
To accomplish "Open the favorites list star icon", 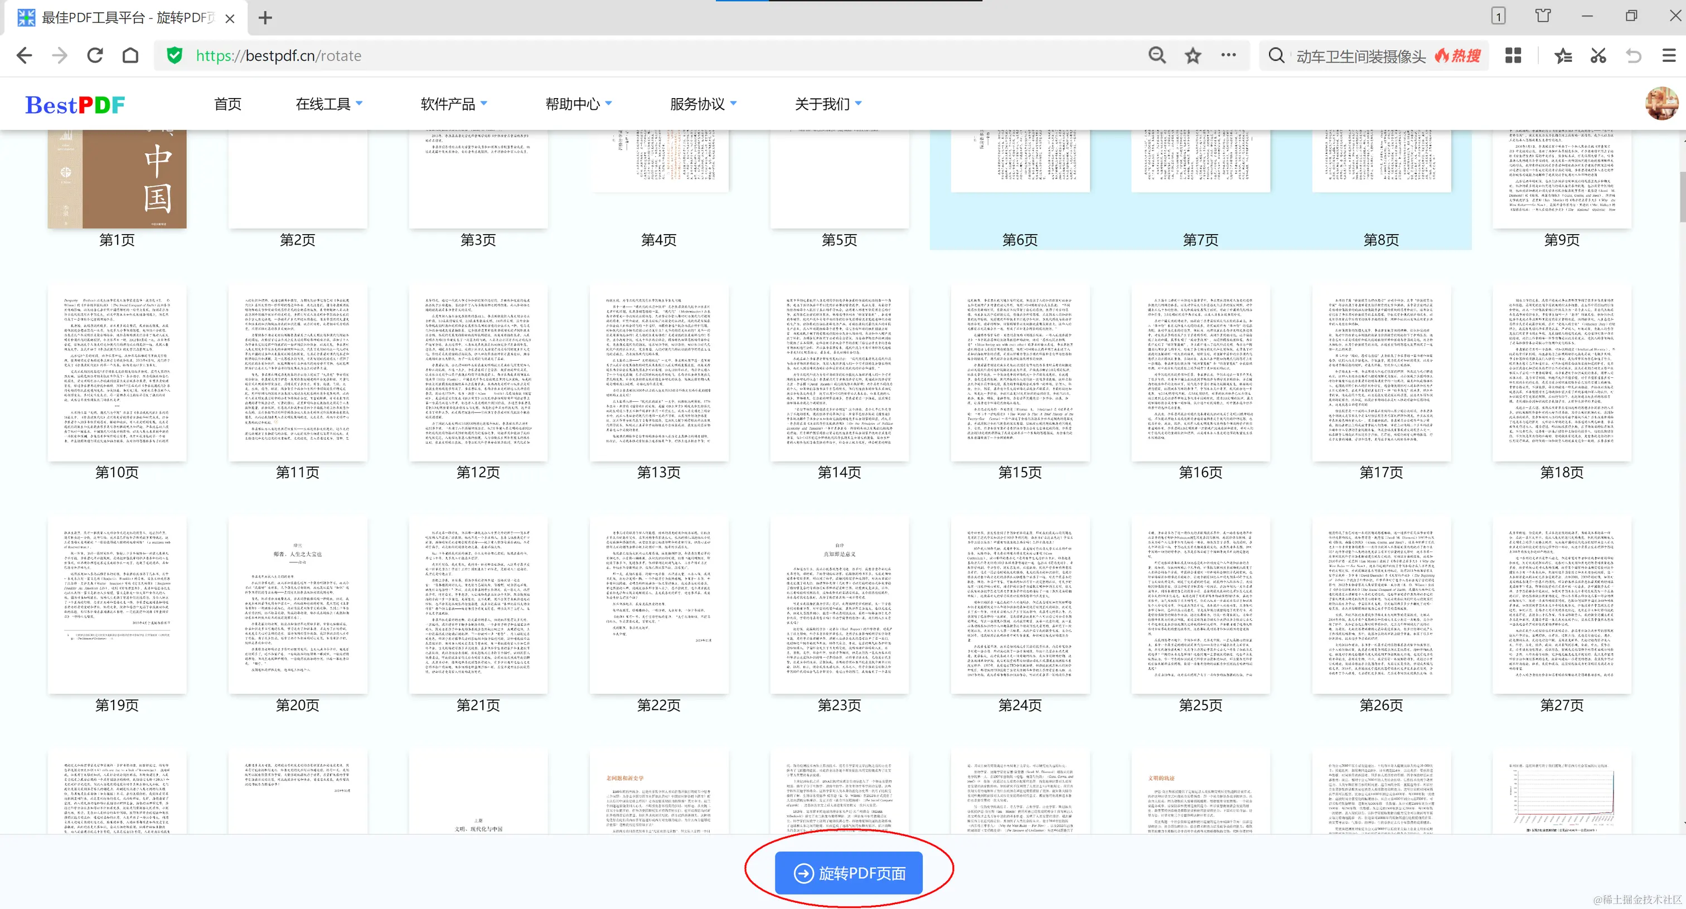I will tap(1563, 56).
